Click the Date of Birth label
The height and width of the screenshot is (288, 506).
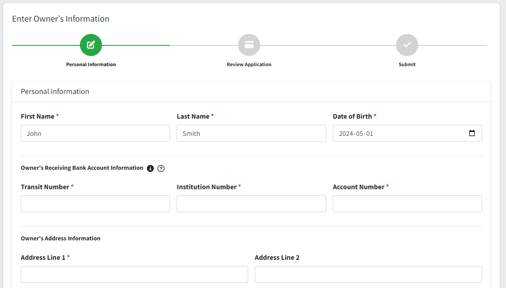coord(352,116)
